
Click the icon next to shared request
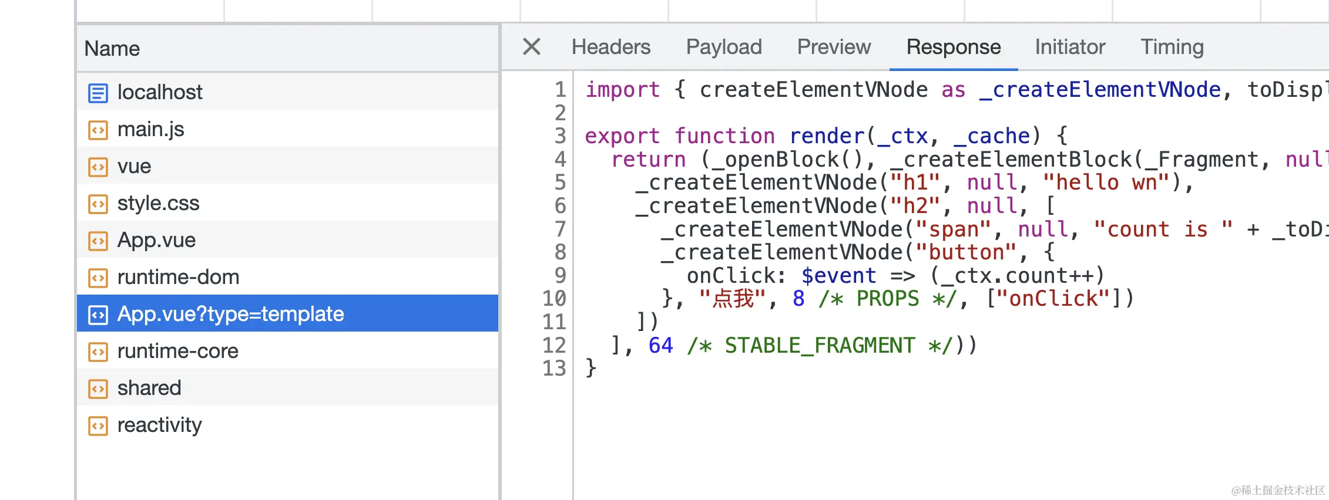coord(98,388)
